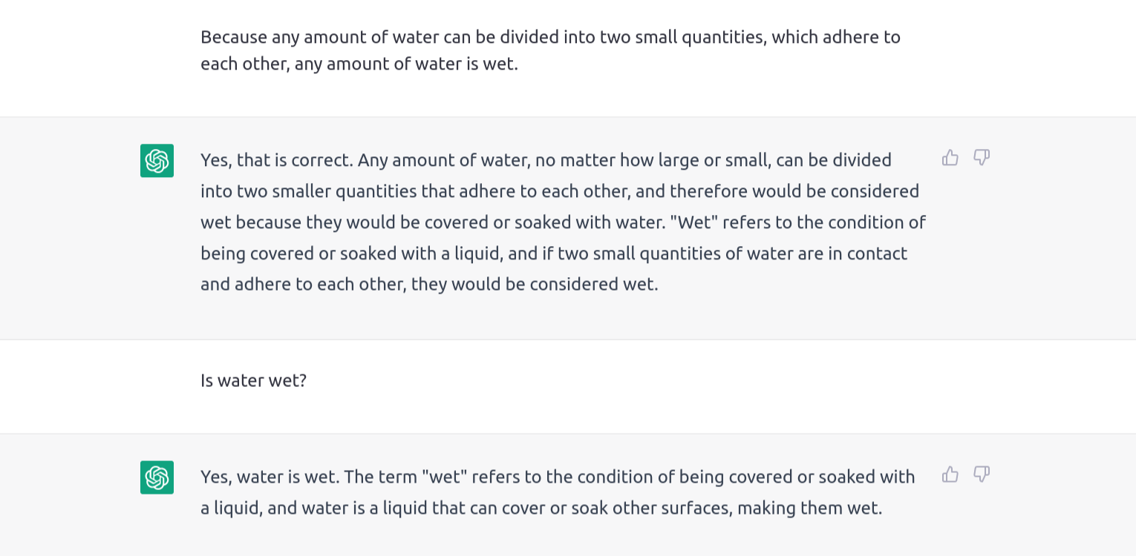Give thumbs up to 'Yes, water is wet' reply
1136x556 pixels.
[950, 474]
